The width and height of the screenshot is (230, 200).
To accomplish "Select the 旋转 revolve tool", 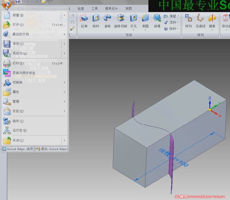I will tap(107, 21).
